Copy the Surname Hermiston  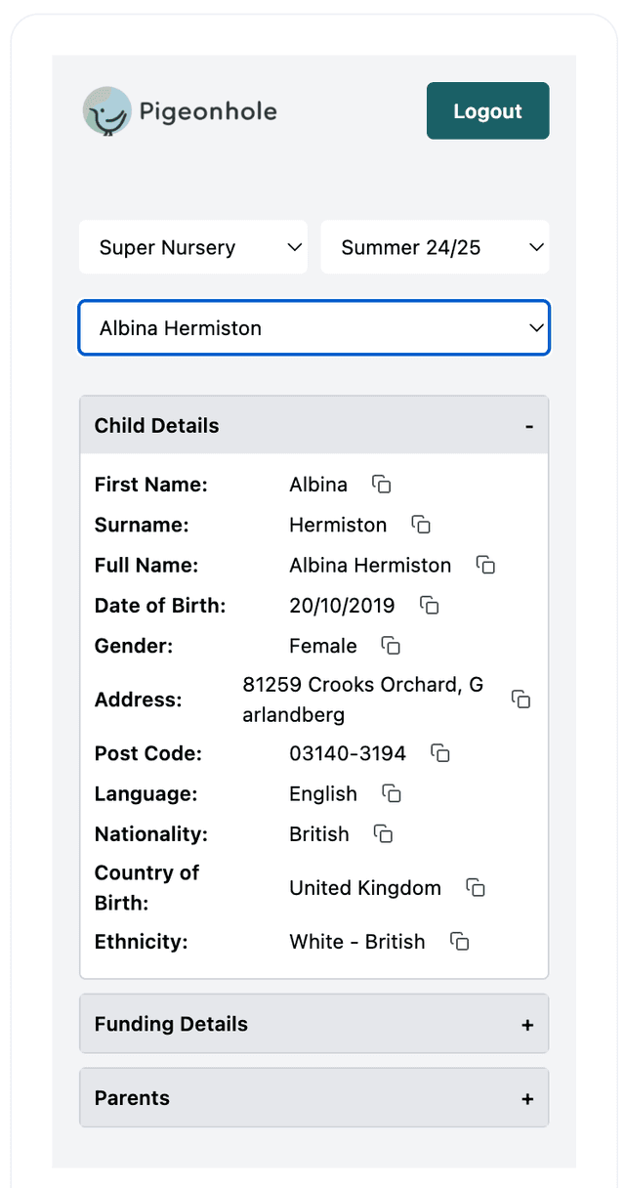point(421,525)
